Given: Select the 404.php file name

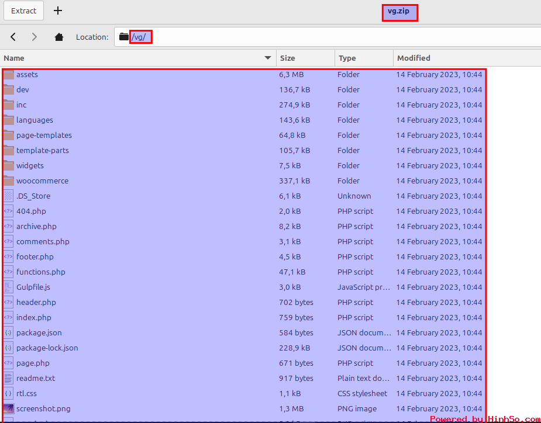Looking at the screenshot, I should point(31,211).
